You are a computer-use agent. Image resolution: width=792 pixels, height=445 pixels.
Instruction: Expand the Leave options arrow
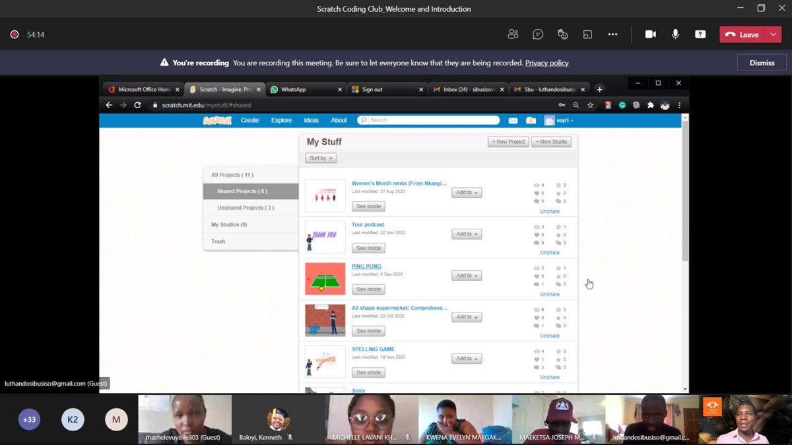point(773,34)
